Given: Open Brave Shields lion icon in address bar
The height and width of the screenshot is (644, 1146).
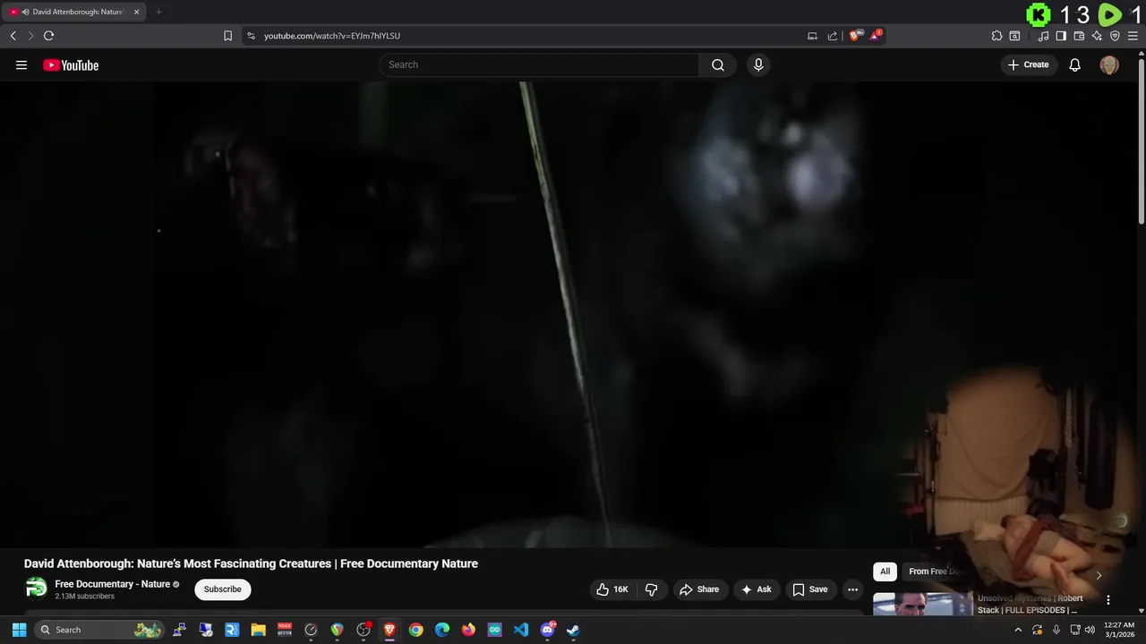Looking at the screenshot, I should click(x=855, y=36).
